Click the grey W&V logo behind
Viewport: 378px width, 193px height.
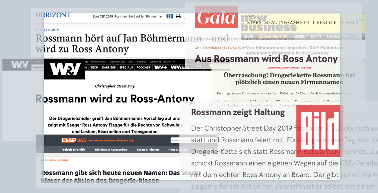click(20, 65)
